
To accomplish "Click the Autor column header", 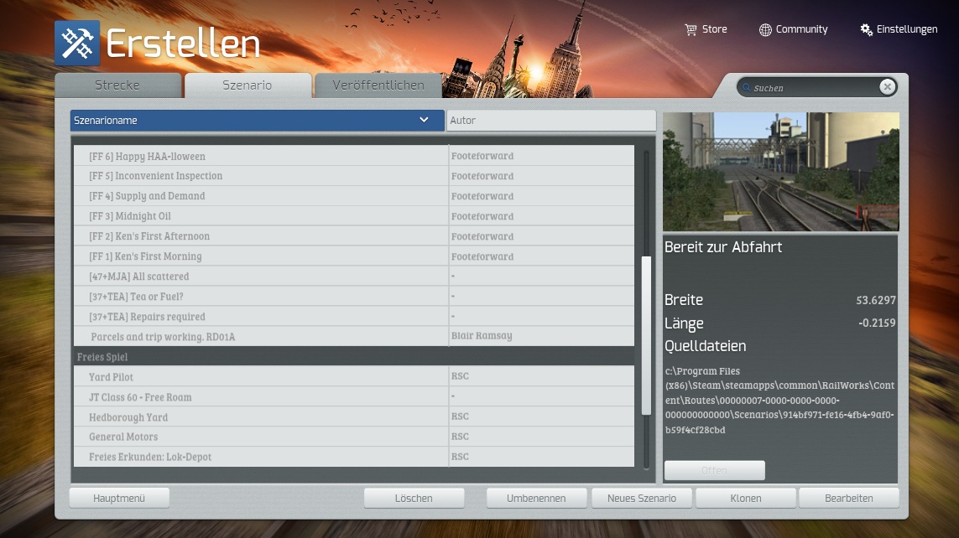I will click(x=550, y=121).
